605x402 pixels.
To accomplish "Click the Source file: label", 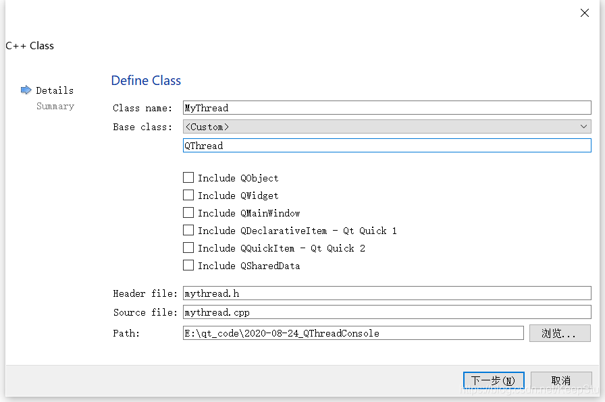I will click(145, 312).
